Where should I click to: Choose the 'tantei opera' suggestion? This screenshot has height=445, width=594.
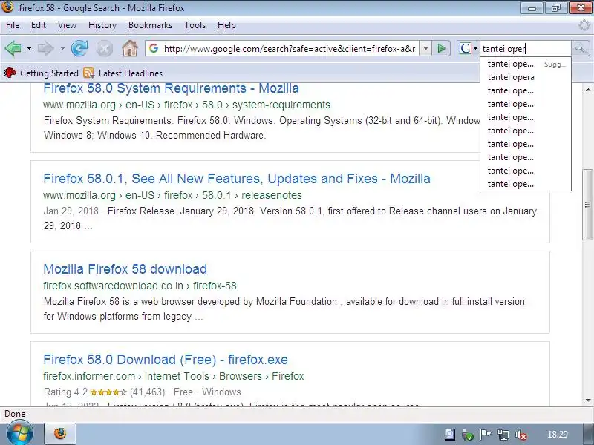[526, 77]
